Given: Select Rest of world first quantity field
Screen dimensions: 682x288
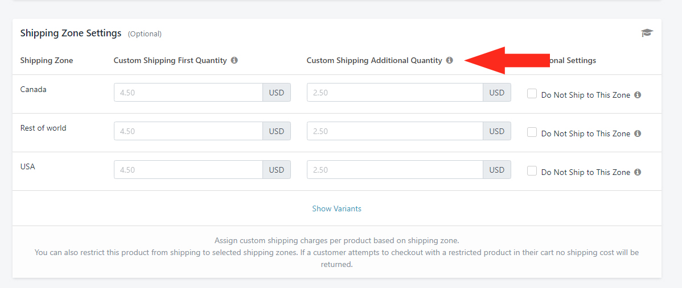Looking at the screenshot, I should pos(188,131).
